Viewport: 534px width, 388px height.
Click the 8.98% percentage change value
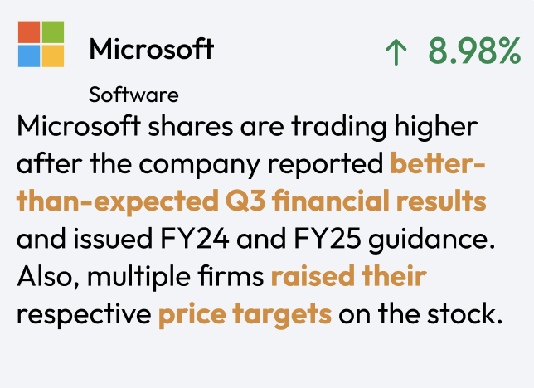pos(474,51)
